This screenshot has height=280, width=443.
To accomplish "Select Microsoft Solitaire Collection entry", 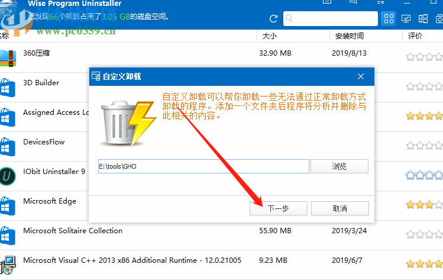I will (73, 230).
